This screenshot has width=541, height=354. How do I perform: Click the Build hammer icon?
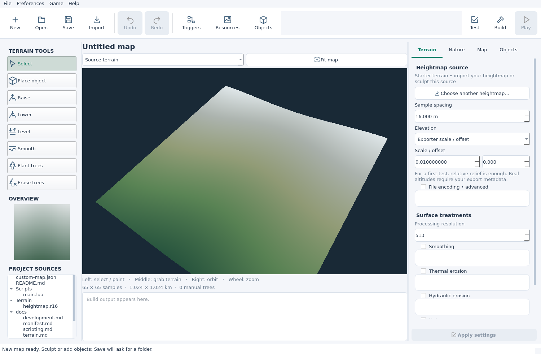[x=500, y=20]
